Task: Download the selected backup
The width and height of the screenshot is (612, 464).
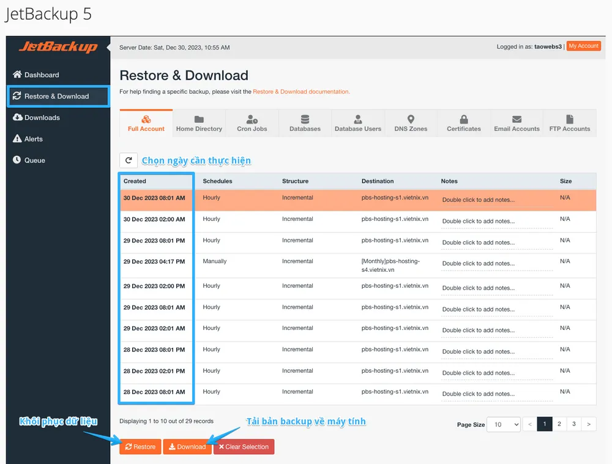Action: (x=187, y=447)
